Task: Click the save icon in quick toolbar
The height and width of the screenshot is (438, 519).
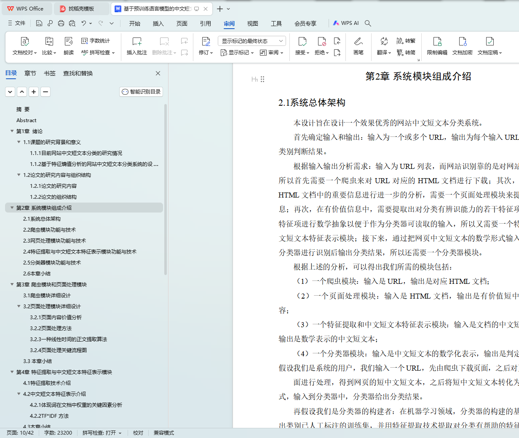Action: tap(39, 23)
